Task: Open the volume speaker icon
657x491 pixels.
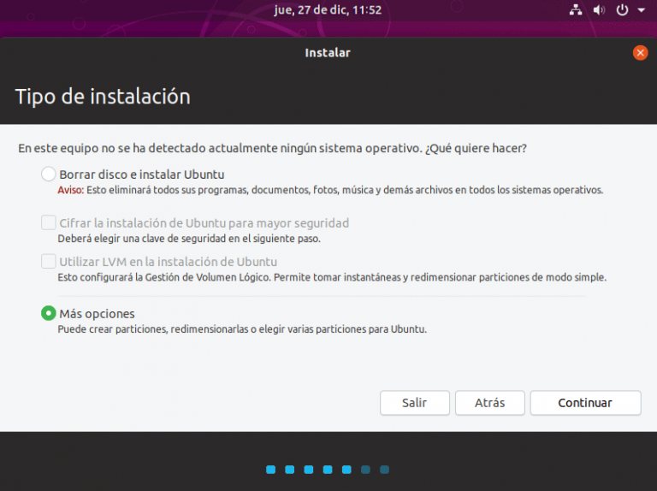Action: (x=599, y=9)
